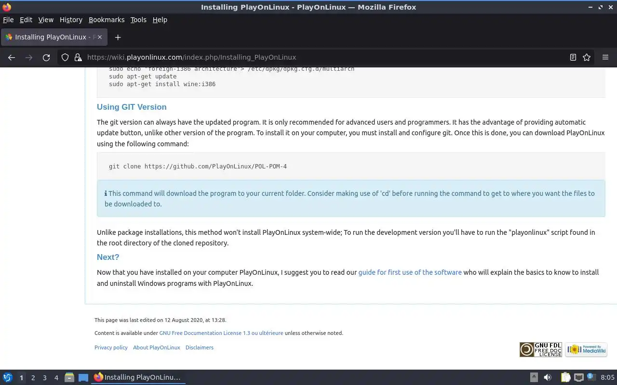Viewport: 617px width, 385px height.
Task: Open the View menu
Action: coord(46,20)
